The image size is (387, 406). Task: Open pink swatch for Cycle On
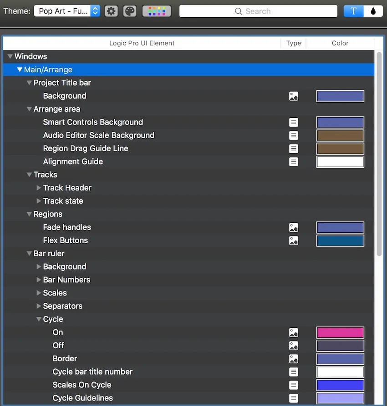(x=340, y=333)
